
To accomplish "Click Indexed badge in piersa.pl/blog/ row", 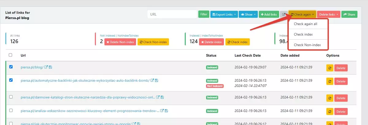I will (x=212, y=67).
